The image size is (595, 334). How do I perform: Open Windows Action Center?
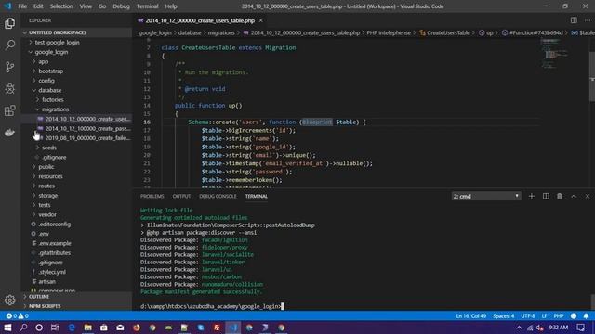[580, 328]
